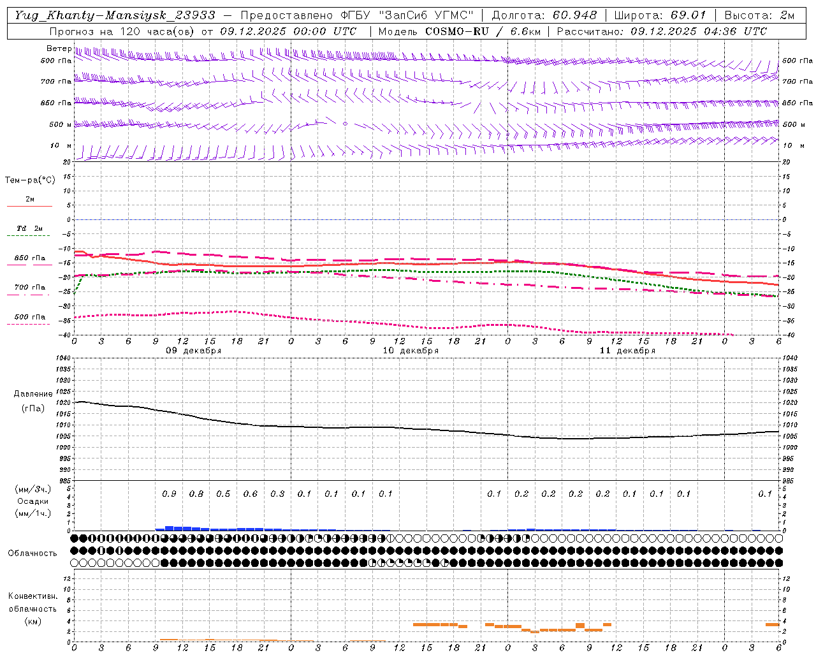Click the Td 2м dew point legend entry
The height and width of the screenshot is (653, 816).
tap(30, 228)
